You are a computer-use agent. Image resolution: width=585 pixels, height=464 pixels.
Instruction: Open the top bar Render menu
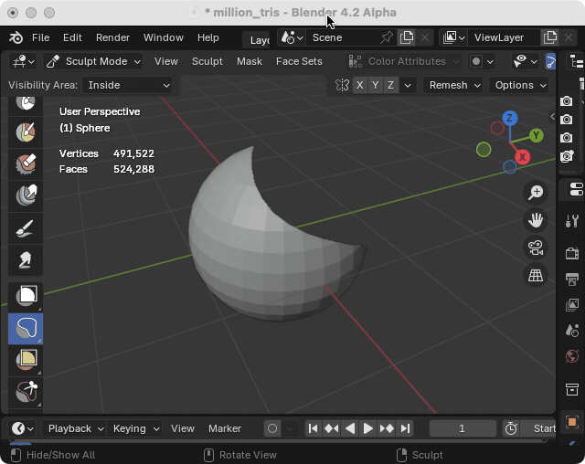pos(112,37)
